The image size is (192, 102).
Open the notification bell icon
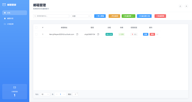[x=180, y=6]
